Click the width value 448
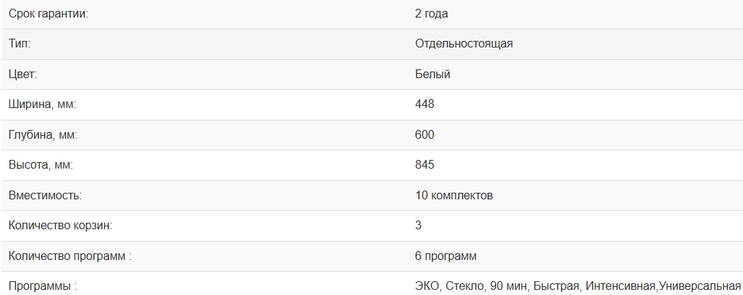 425,104
